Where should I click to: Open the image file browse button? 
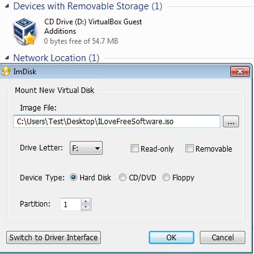(x=231, y=122)
